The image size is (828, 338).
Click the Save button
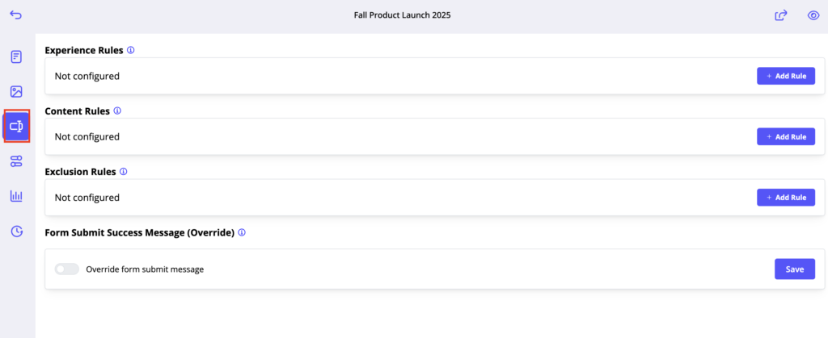(x=794, y=269)
